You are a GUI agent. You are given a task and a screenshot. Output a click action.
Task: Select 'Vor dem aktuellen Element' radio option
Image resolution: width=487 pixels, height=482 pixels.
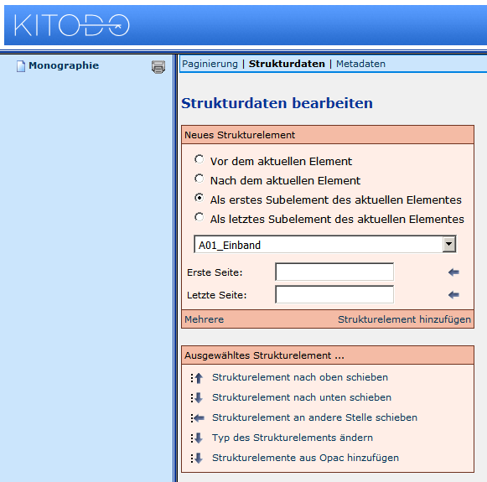coord(199,159)
